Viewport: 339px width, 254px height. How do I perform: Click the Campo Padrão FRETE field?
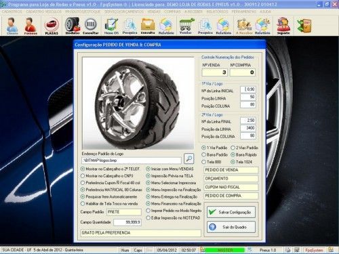pos(124,212)
